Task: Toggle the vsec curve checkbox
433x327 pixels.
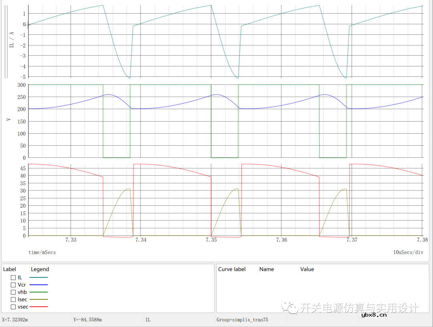Action: tap(13, 307)
